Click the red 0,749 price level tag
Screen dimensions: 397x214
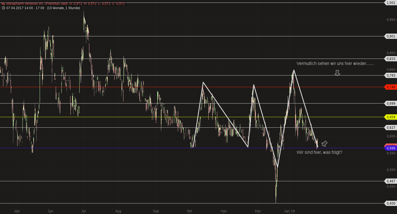pos(391,87)
